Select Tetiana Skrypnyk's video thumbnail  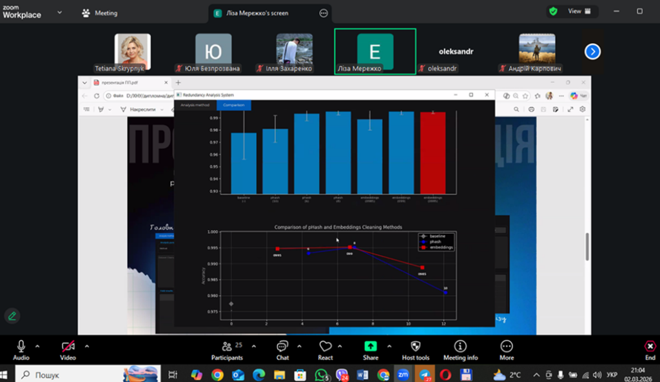tap(132, 50)
